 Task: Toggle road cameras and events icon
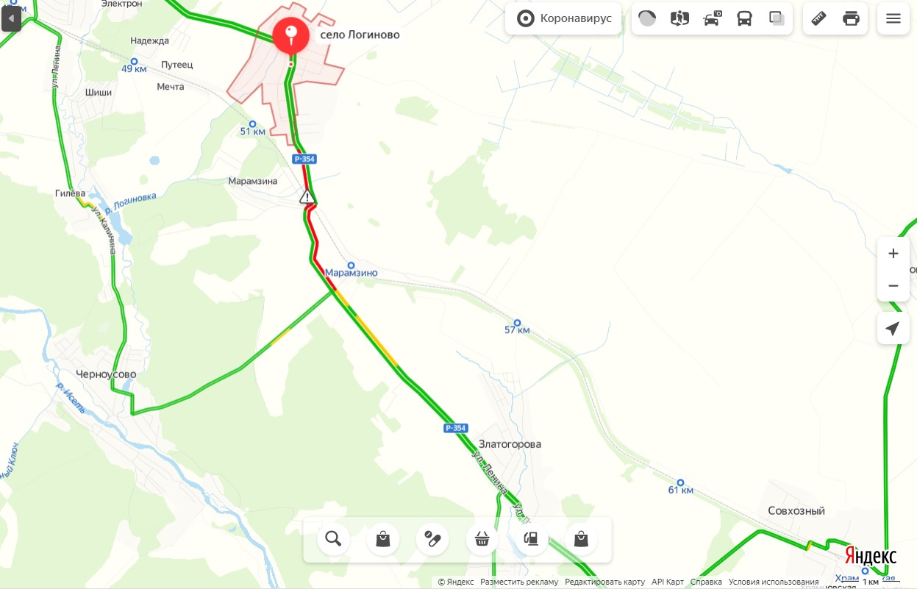coord(713,18)
